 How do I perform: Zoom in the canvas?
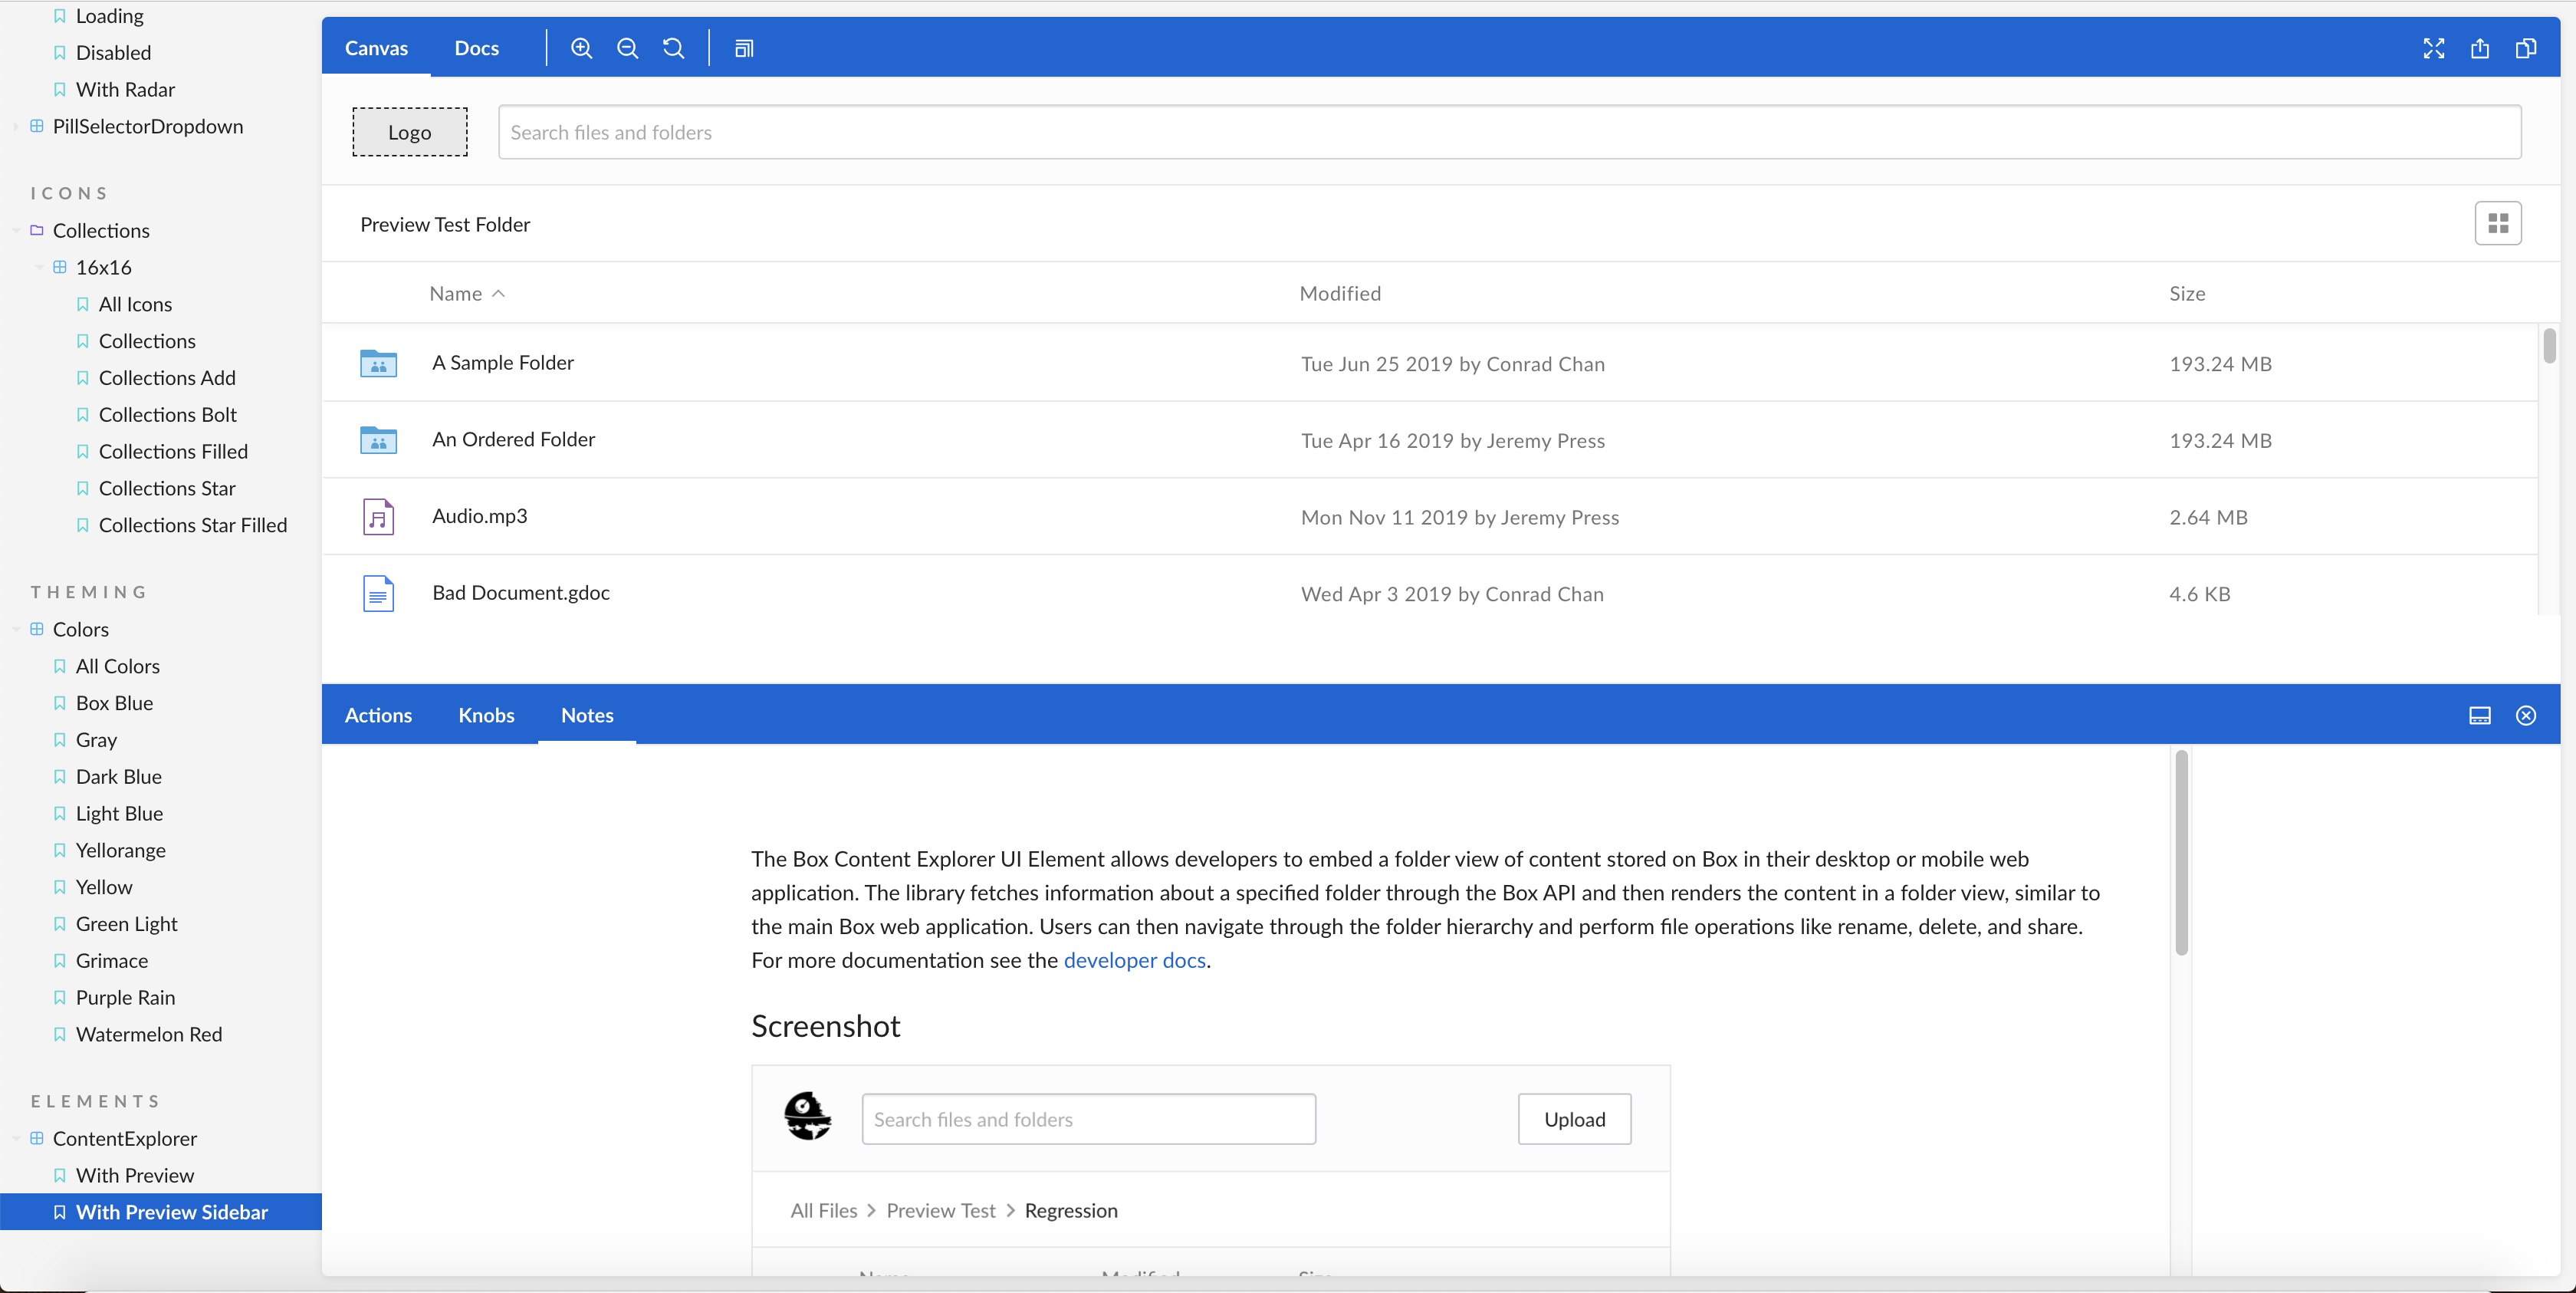[581, 47]
